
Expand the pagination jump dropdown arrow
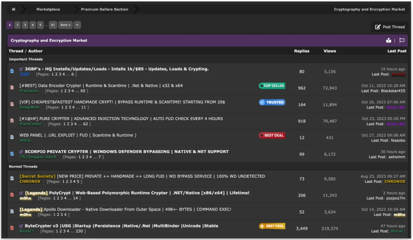[x=77, y=25]
